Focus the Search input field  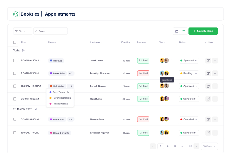tap(50, 31)
